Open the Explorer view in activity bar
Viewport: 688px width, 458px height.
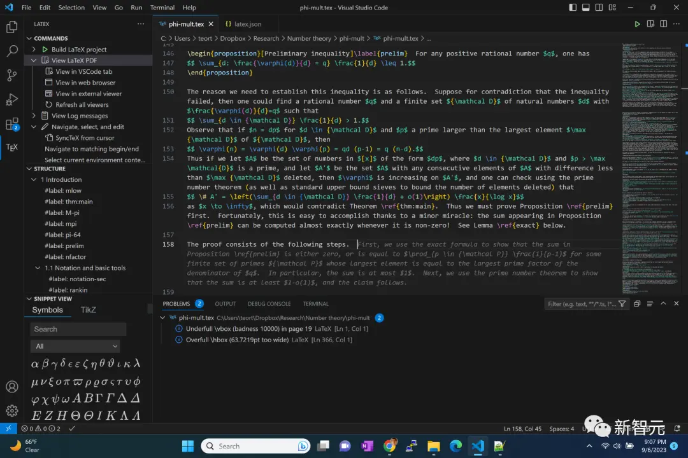pyautogui.click(x=12, y=27)
